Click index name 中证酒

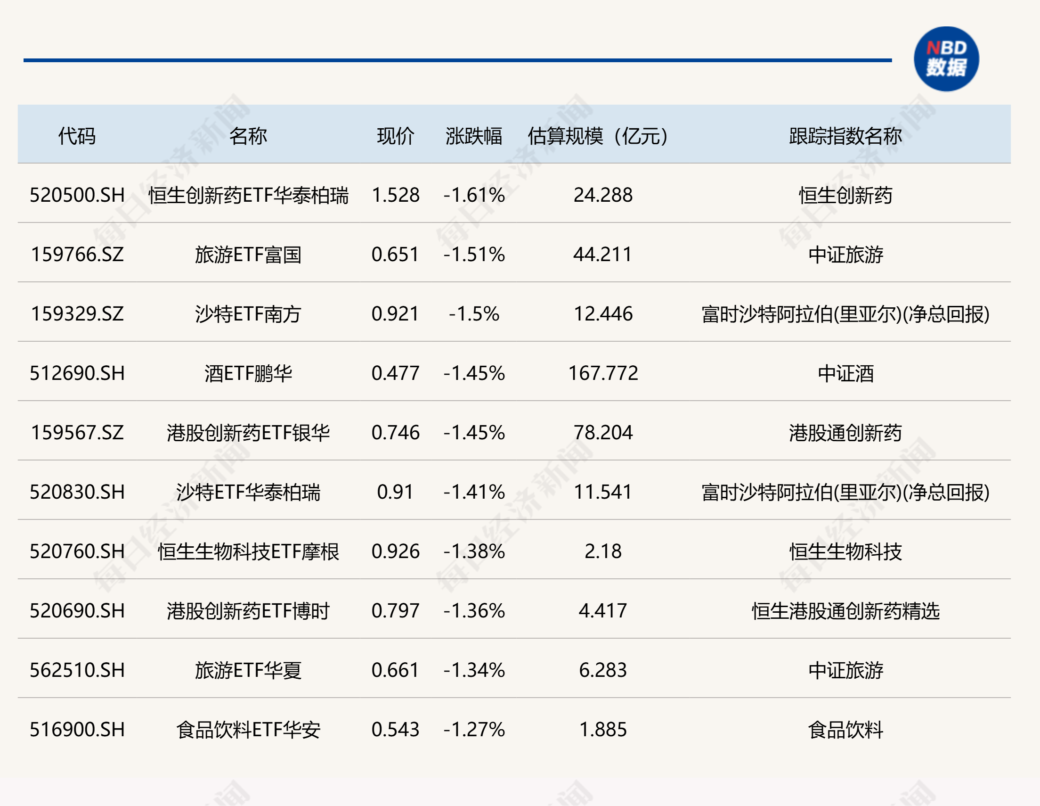pyautogui.click(x=845, y=373)
